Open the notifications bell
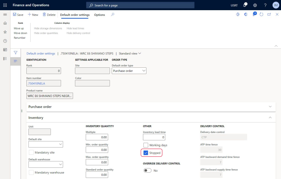 coord(245,5)
